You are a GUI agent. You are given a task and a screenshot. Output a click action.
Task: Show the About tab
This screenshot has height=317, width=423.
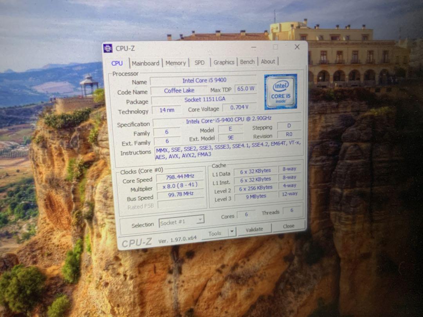pyautogui.click(x=268, y=61)
